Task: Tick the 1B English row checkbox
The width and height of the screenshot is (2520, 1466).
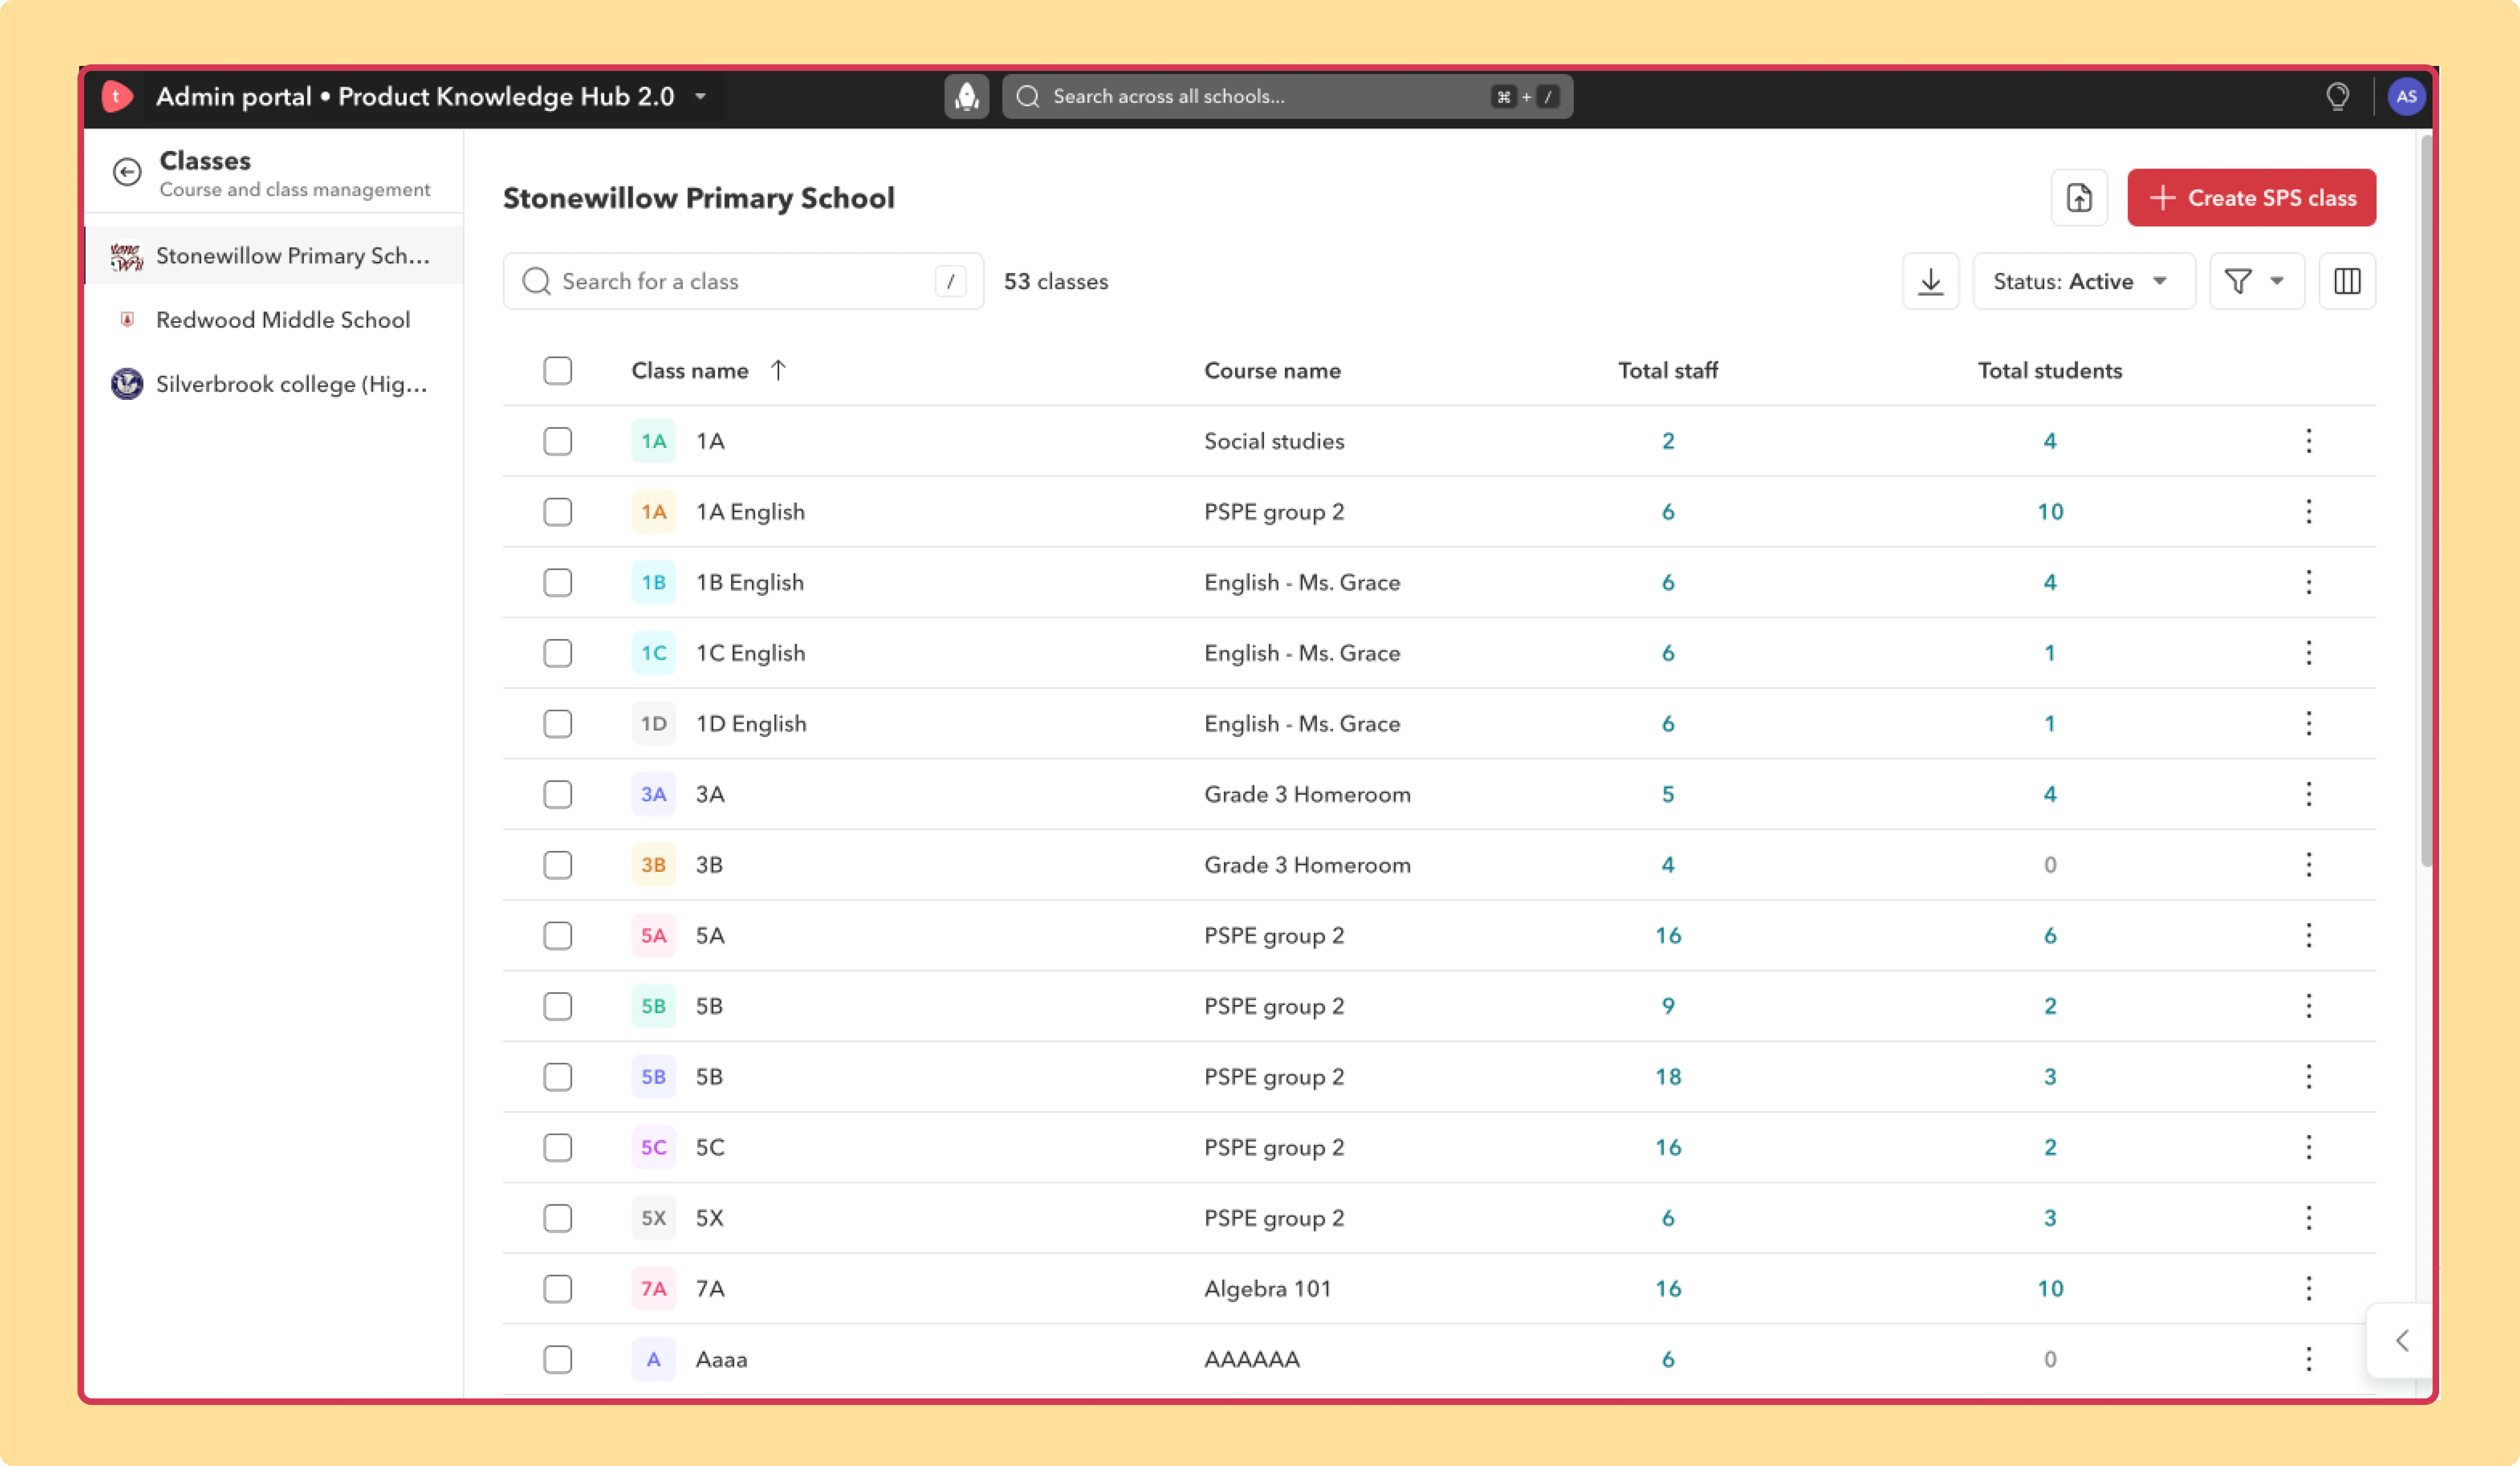Action: 558,582
